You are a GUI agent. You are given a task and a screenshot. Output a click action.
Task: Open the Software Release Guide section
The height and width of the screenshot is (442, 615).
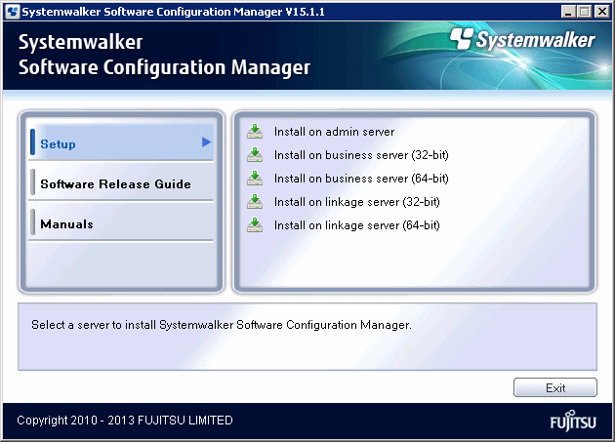point(121,183)
